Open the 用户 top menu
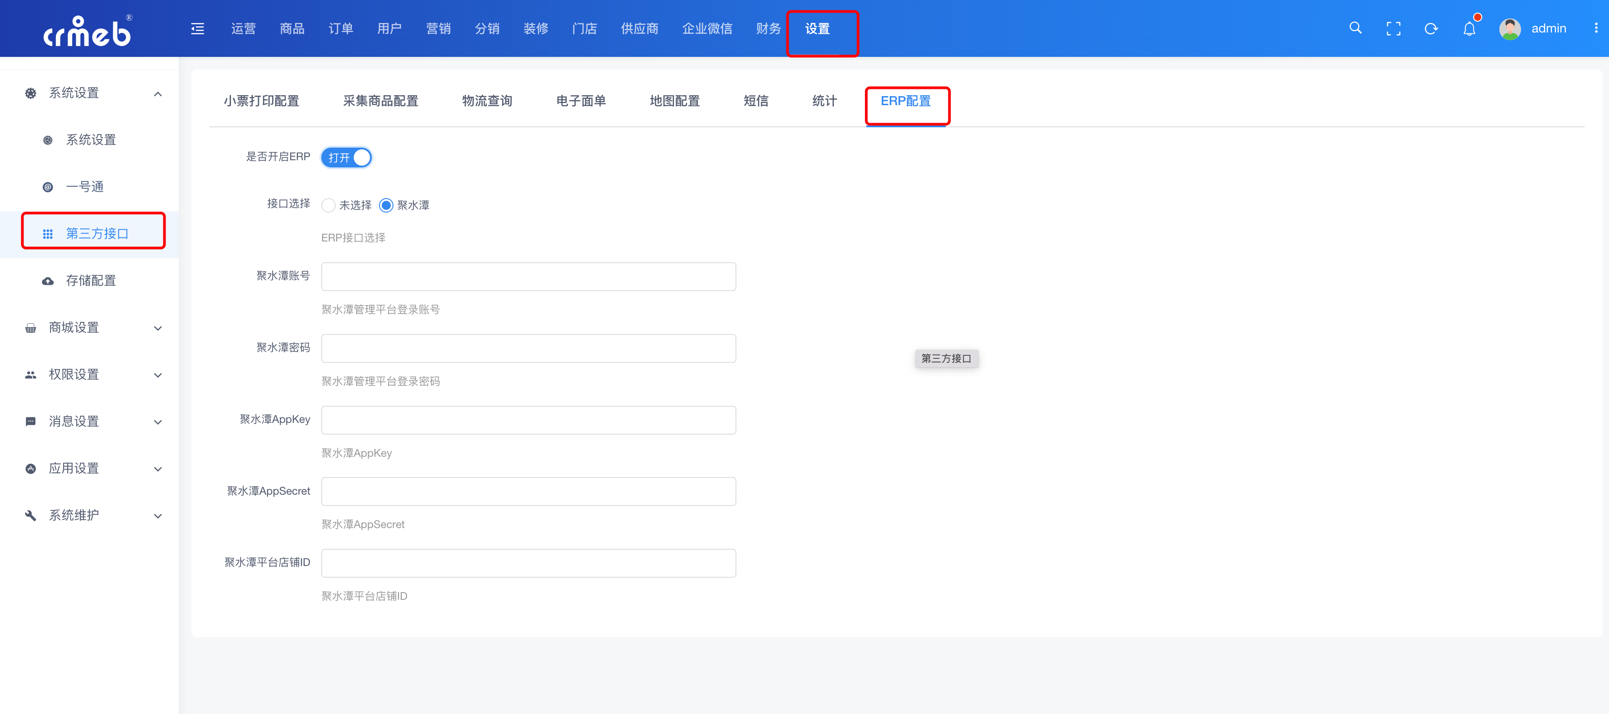 point(390,29)
